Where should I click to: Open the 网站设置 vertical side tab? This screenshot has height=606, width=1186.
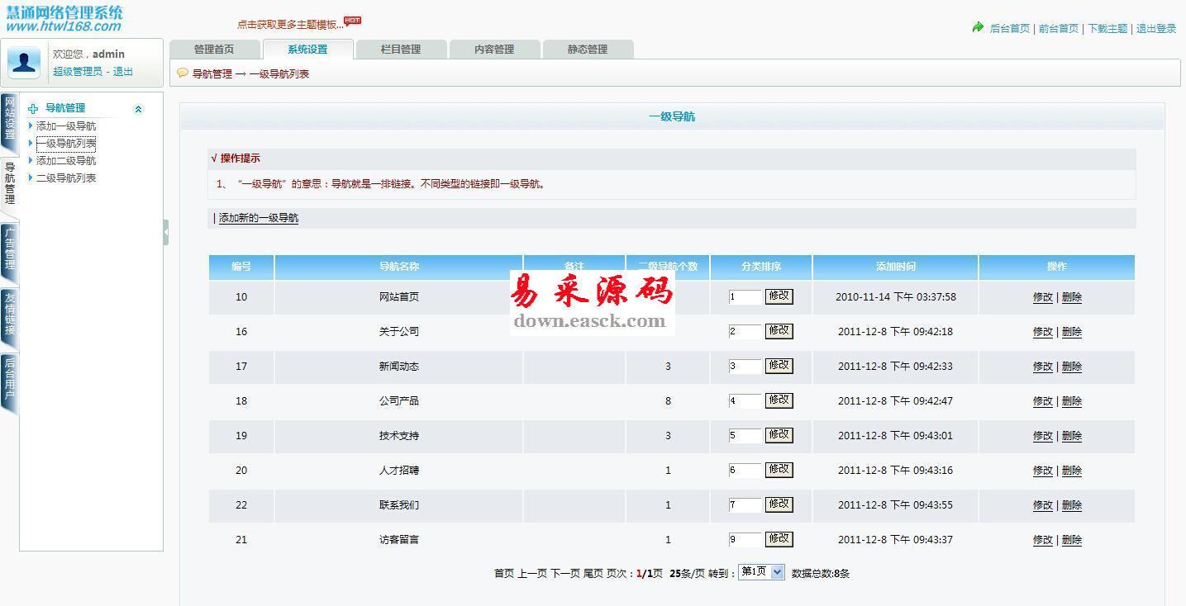pos(9,119)
